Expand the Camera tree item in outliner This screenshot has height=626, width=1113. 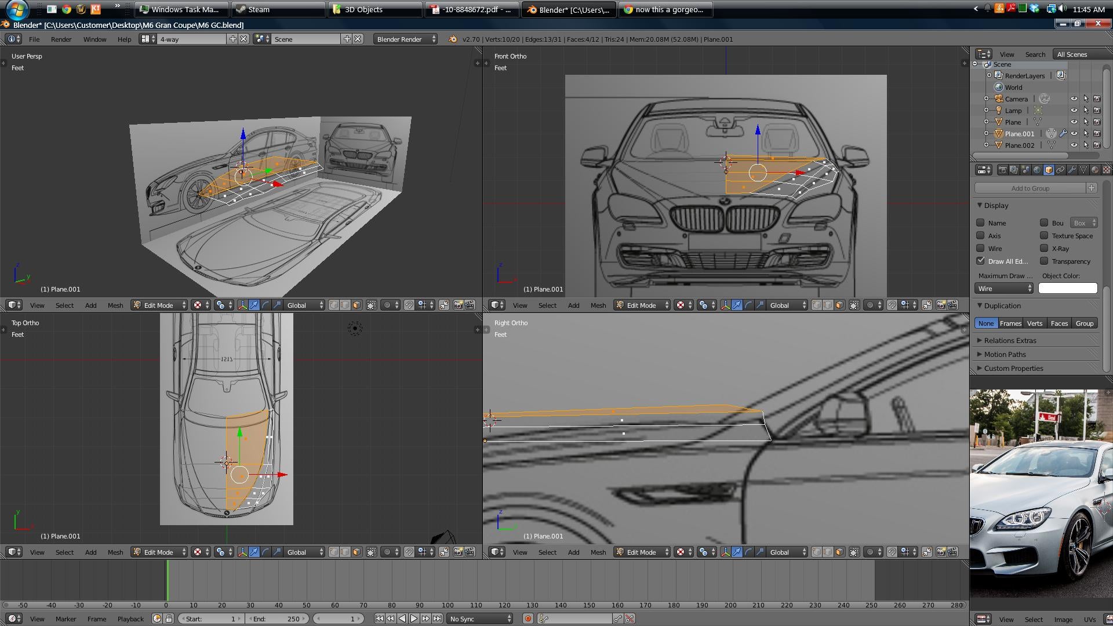pos(987,99)
